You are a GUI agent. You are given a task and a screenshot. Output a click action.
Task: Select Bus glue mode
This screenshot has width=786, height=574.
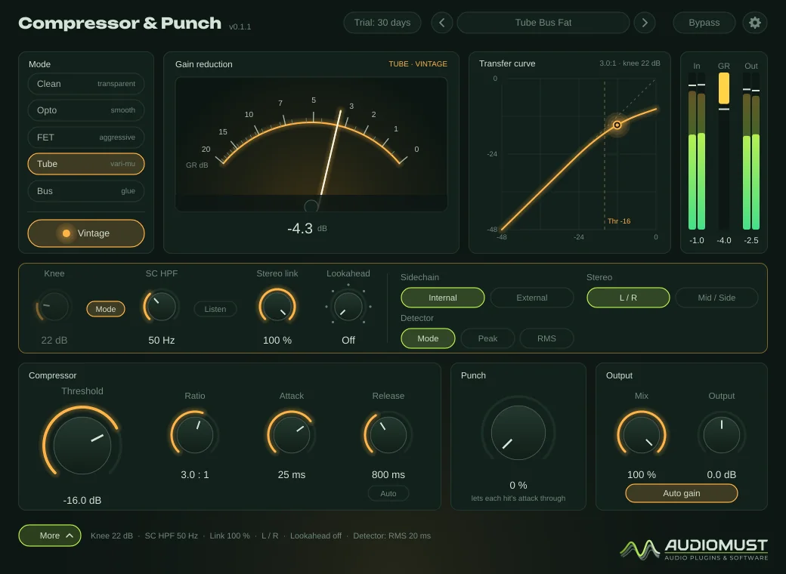86,191
